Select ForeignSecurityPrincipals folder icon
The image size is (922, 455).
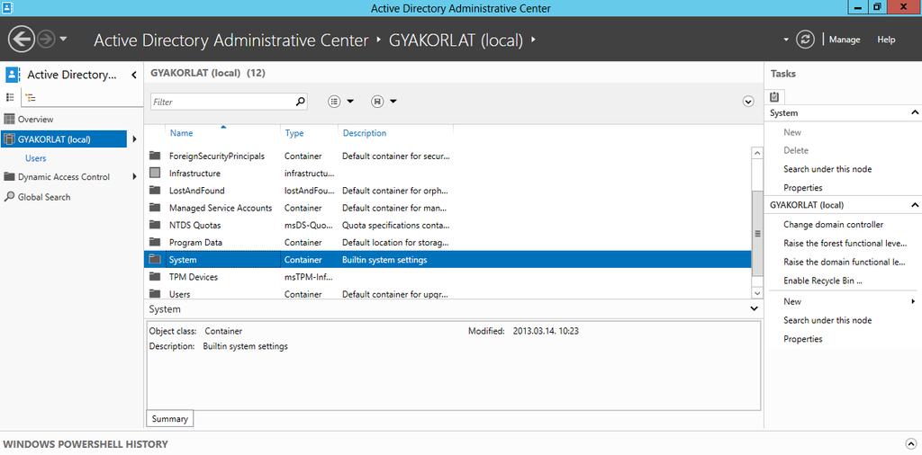point(155,156)
